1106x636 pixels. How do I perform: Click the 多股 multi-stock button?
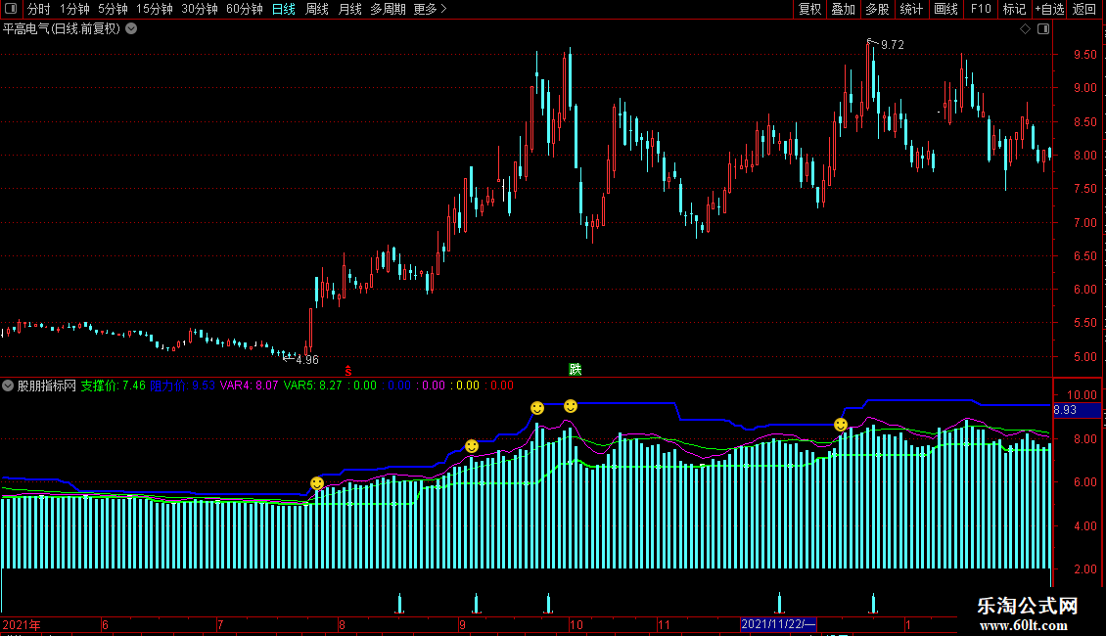877,9
